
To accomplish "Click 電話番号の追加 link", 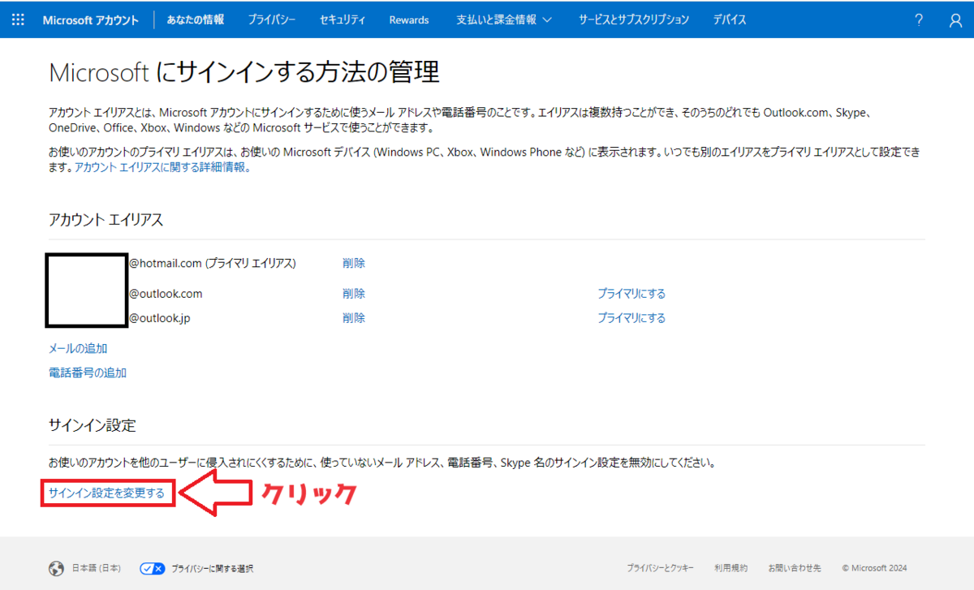I will click(88, 373).
